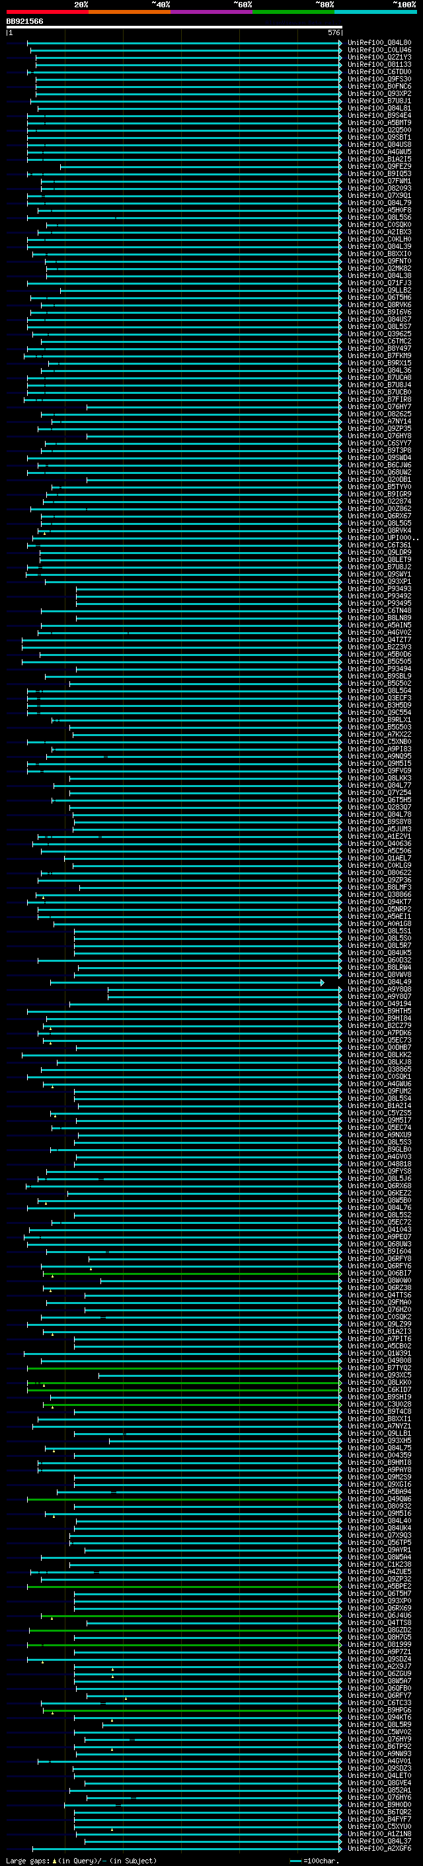Select hit UniRef100_Q9SBT1

(379, 137)
